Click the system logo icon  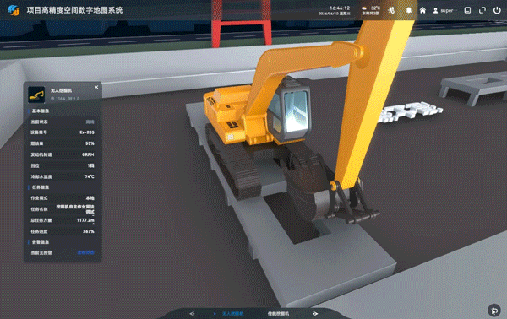14,10
